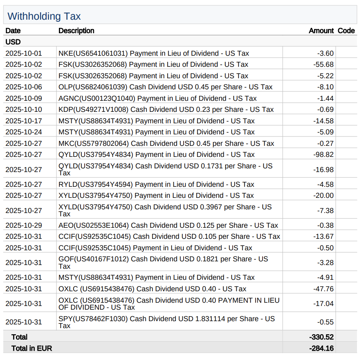Viewport: 359px width, 358px height.
Task: Click the OLP Cash Dividend description
Action: click(x=165, y=87)
